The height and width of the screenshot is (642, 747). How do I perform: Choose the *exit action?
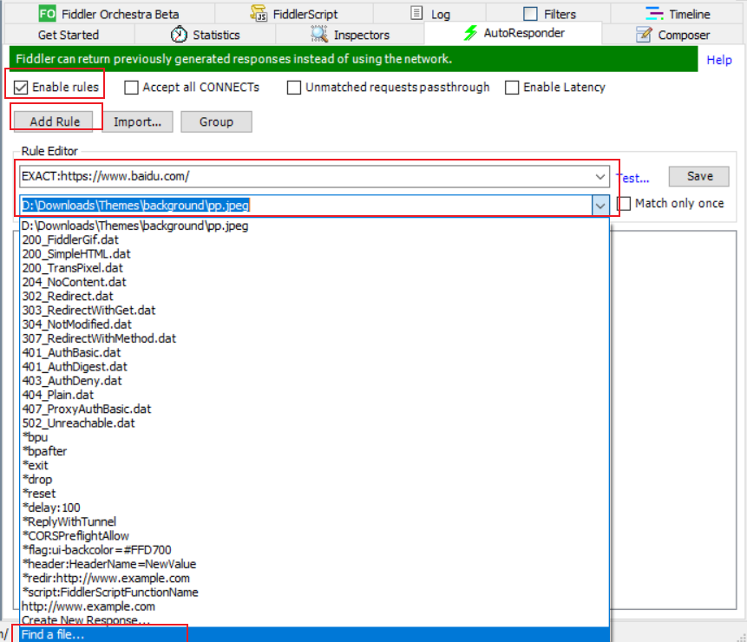tap(314, 465)
